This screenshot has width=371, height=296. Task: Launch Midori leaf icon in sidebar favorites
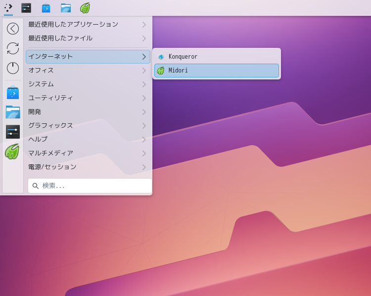pyautogui.click(x=13, y=151)
